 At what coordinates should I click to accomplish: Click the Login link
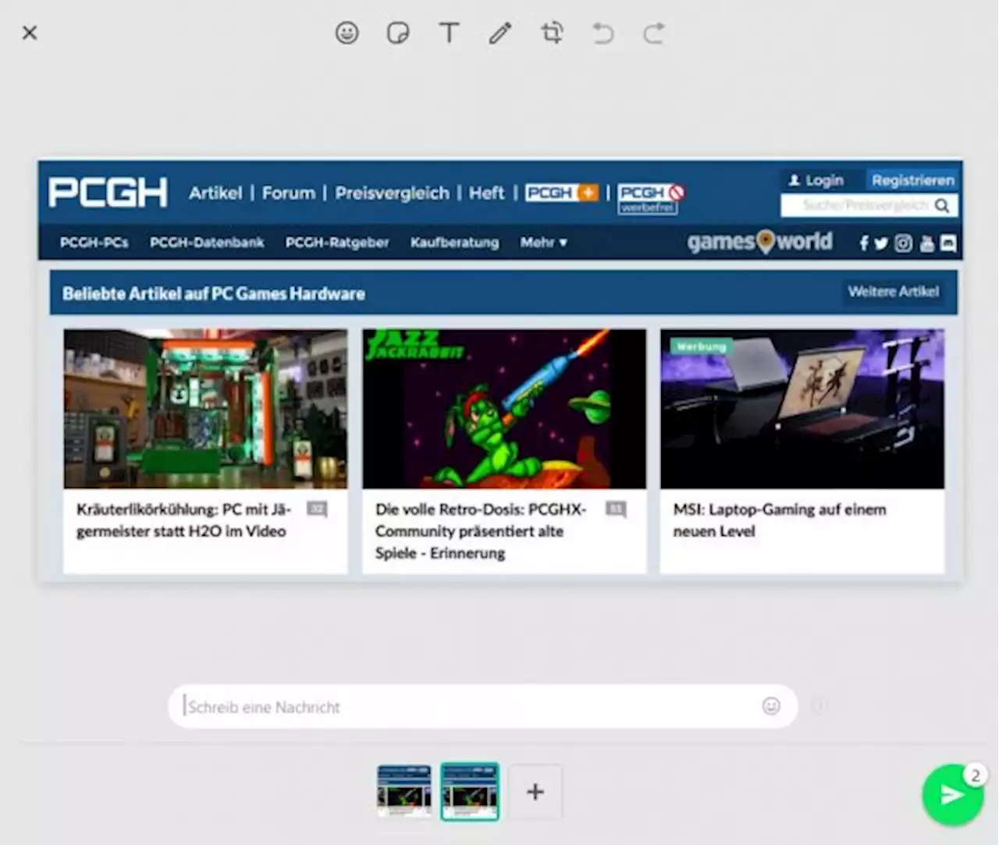pyautogui.click(x=816, y=180)
